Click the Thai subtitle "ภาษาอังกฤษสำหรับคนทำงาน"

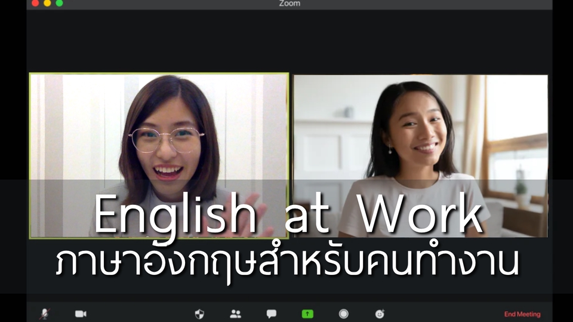click(x=288, y=262)
